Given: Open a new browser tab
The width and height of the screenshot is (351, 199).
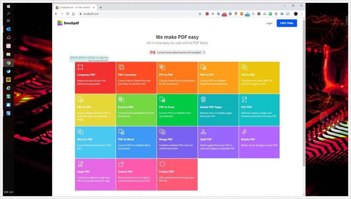Looking at the screenshot, I should point(101,7).
